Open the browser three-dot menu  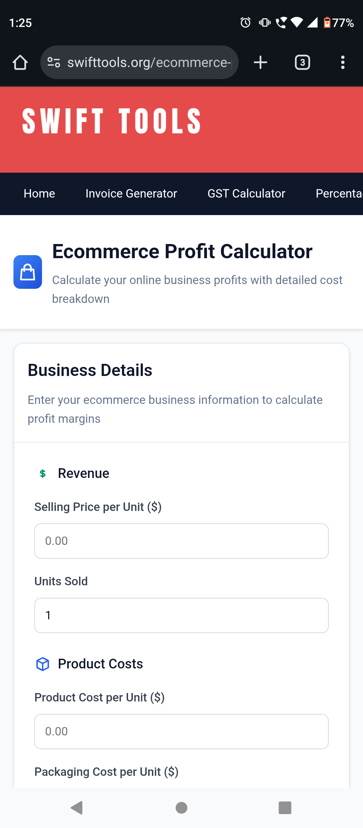coord(342,62)
